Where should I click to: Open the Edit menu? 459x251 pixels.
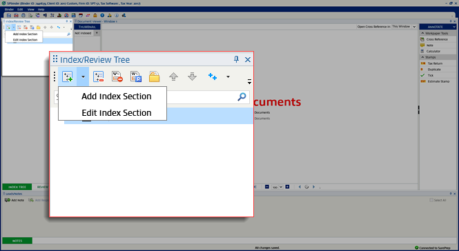pos(20,10)
